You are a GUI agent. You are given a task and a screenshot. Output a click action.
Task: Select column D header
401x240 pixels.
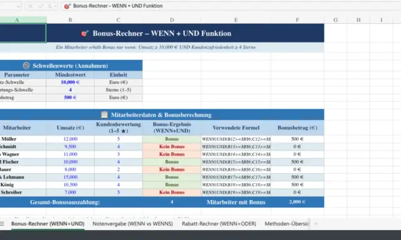(x=172, y=20)
